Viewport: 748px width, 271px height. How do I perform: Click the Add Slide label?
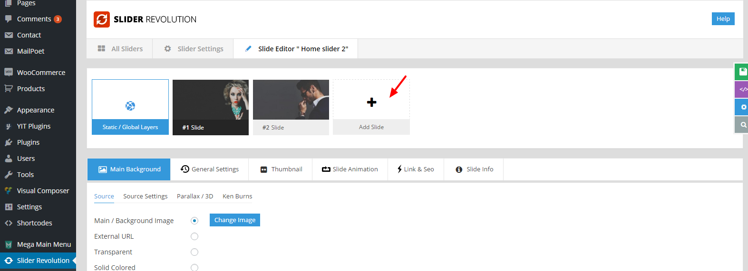[x=371, y=127]
